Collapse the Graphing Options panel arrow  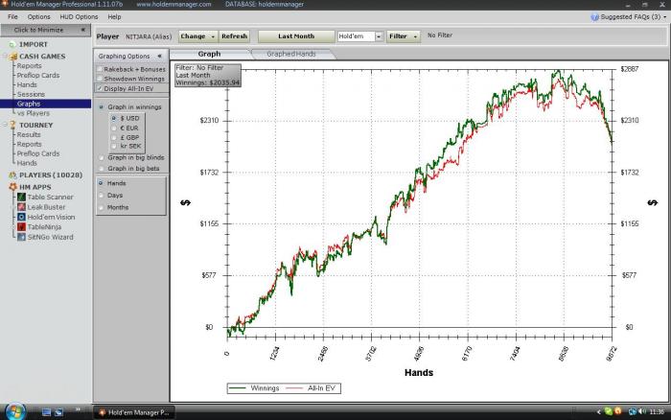pos(159,56)
